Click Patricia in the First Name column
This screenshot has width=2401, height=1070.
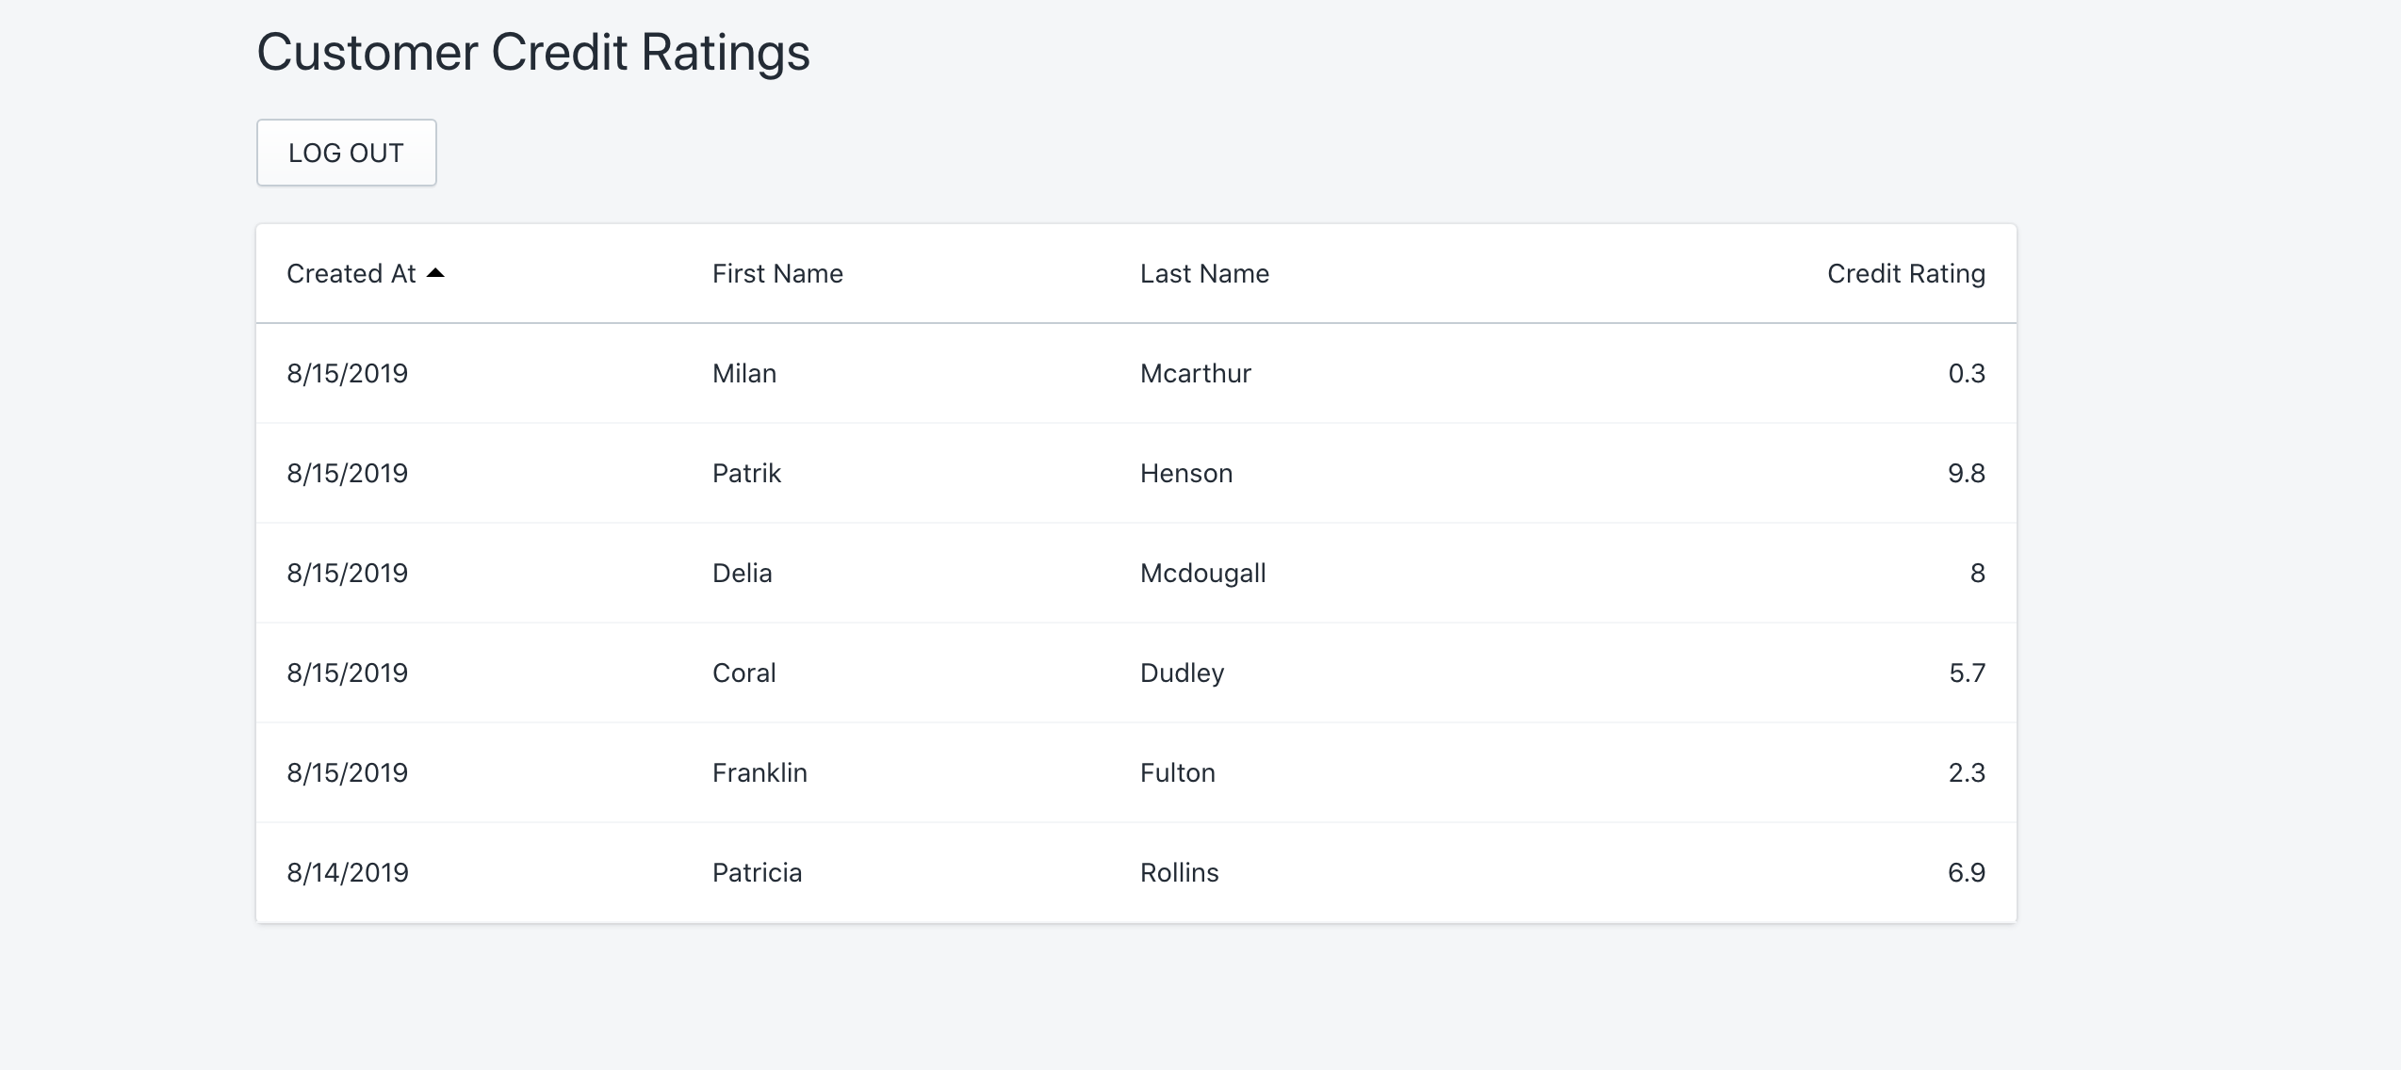757,873
